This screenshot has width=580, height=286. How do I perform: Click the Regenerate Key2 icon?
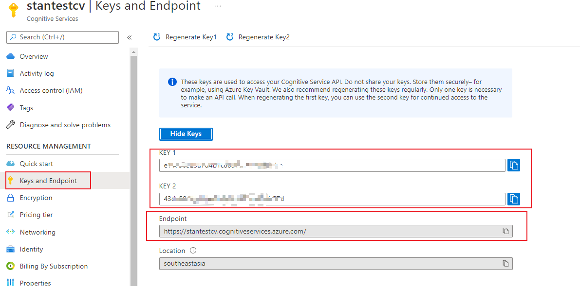click(230, 37)
